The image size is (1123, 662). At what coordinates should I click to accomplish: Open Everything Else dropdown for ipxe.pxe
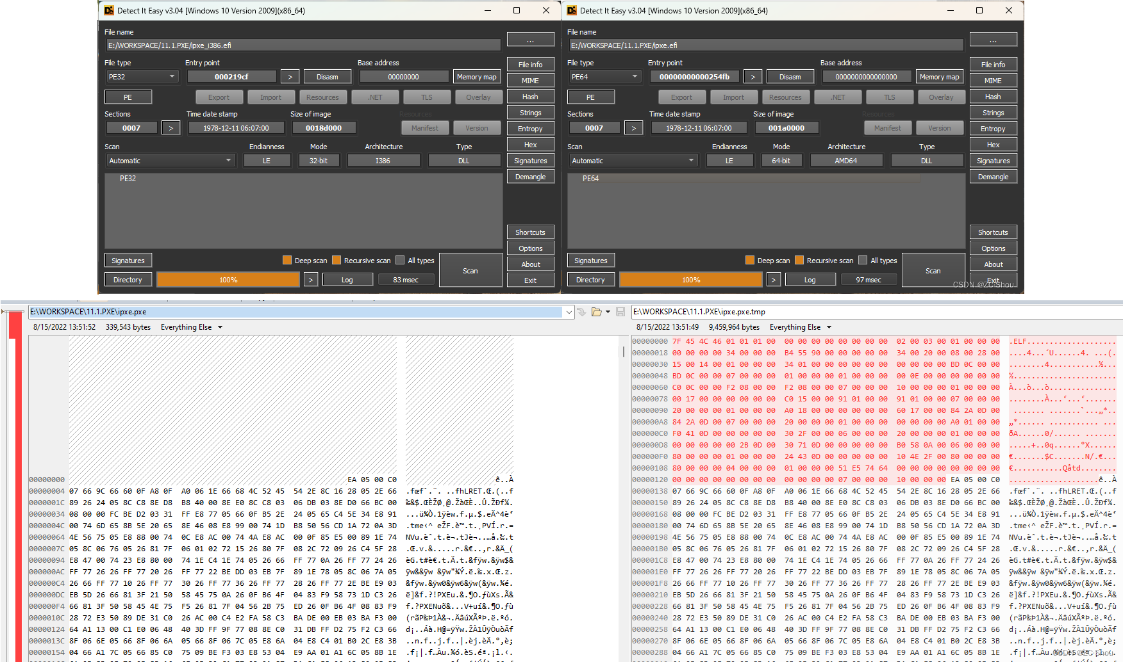tap(220, 327)
